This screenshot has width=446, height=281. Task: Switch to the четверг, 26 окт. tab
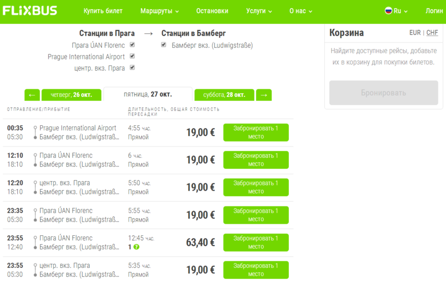pyautogui.click(x=71, y=95)
